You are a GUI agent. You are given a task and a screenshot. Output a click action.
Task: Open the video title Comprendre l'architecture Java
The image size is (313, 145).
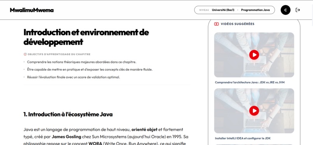[250, 82]
